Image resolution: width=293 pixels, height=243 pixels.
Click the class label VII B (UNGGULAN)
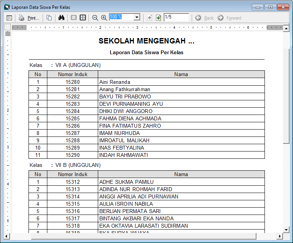tap(78, 165)
